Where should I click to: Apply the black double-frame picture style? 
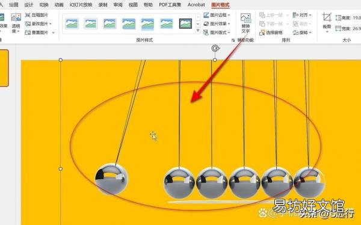coord(185,23)
